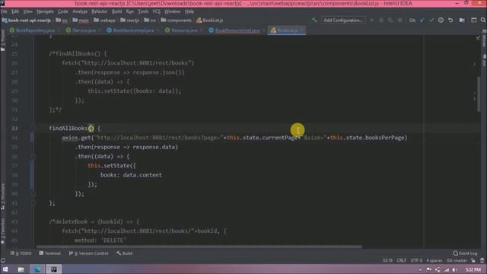Collapse the findAllBooks method fold marker at line 33

[33, 128]
